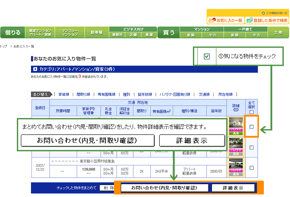This screenshot has width=290, height=197.
Task: Click 登録した条件で検索 saved search button
Action: point(266,20)
